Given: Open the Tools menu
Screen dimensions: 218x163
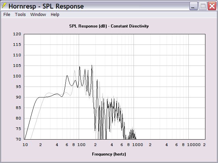Looking at the screenshot, I should click(20, 14).
